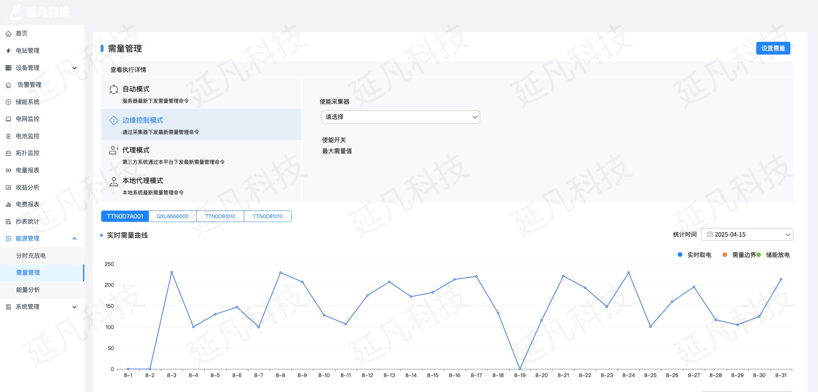Click the chart icon beside 收益分析
The width and height of the screenshot is (818, 392).
click(8, 188)
